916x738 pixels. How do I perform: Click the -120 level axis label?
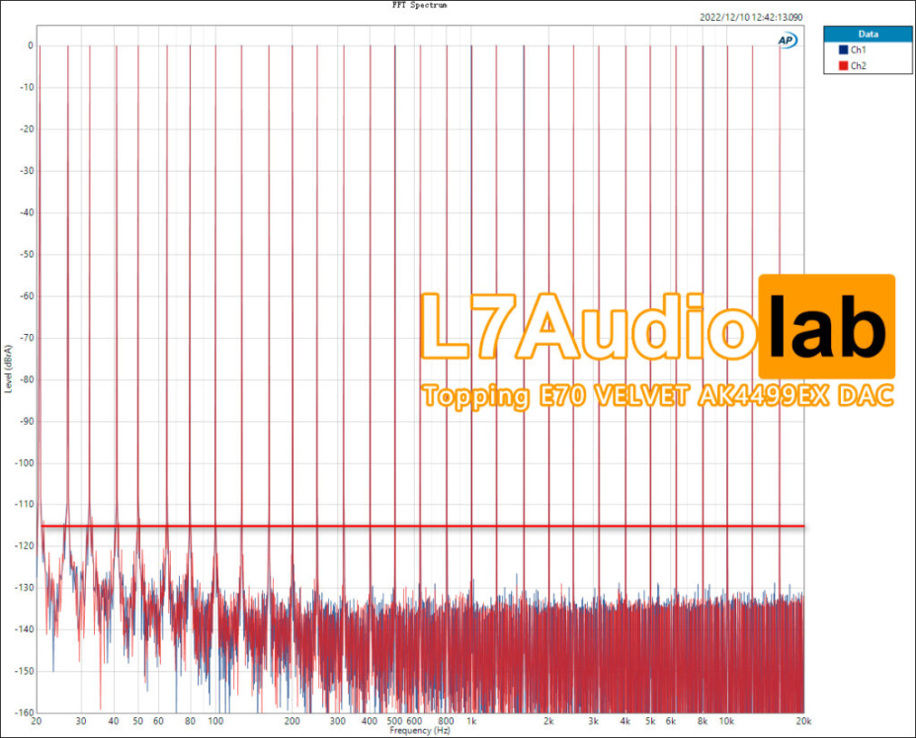tap(24, 546)
